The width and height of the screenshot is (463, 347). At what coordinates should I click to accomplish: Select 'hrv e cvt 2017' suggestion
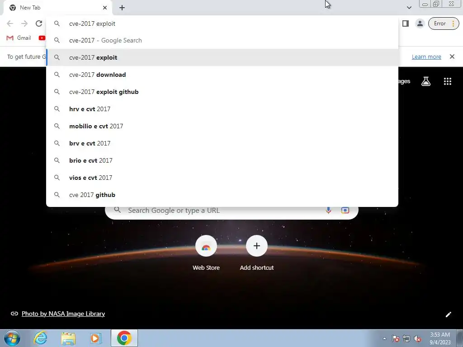tap(222, 109)
